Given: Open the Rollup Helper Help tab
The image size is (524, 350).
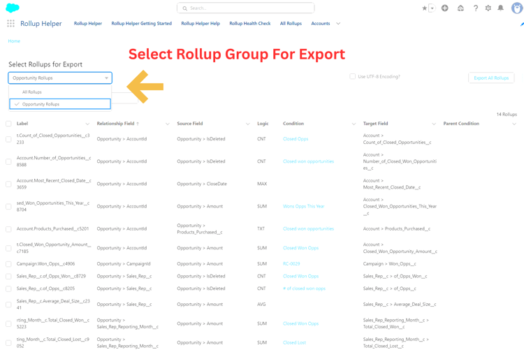Looking at the screenshot, I should coord(201,23).
